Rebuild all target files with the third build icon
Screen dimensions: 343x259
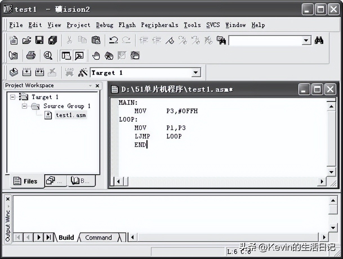[x=39, y=73]
